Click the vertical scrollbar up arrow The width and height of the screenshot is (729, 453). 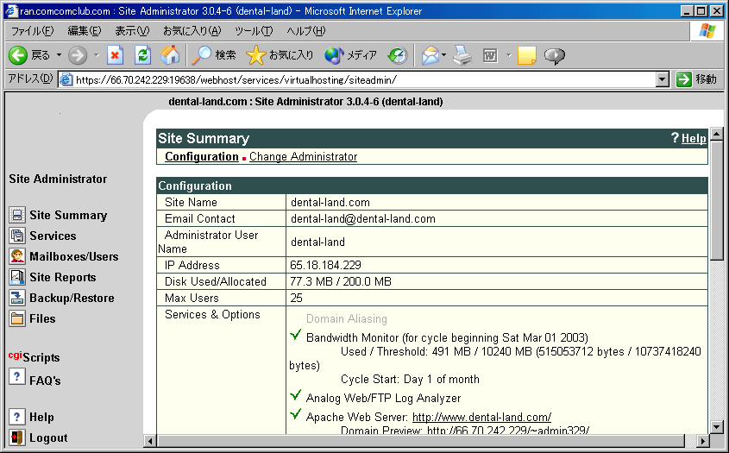[717, 135]
